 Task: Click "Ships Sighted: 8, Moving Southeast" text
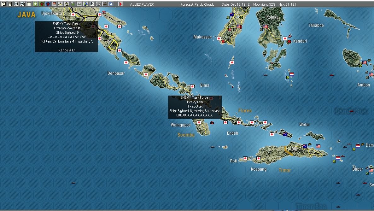click(195, 111)
